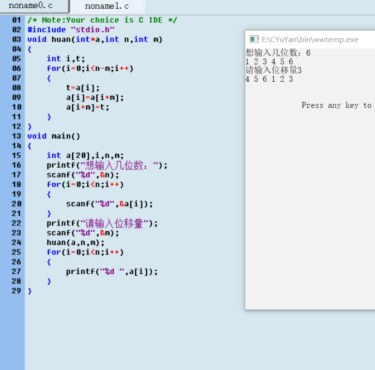Click the void huan function declaration line
The image size is (375, 370).
tap(95, 39)
